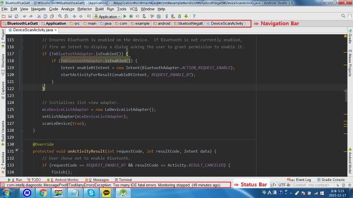This screenshot has height=198, width=353.
Task: Navigate Forward with the right arrow icon
Action: click(x=81, y=16)
